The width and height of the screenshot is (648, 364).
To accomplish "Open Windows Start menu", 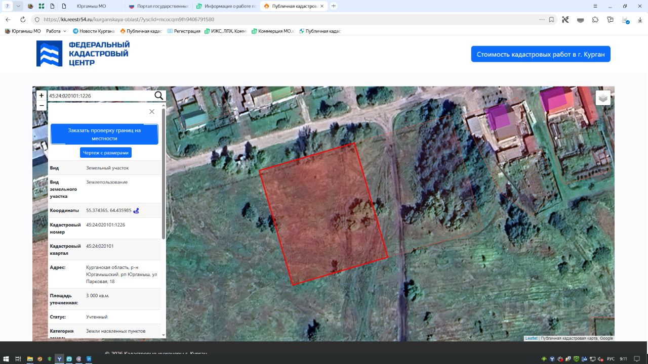I will [x=7, y=359].
